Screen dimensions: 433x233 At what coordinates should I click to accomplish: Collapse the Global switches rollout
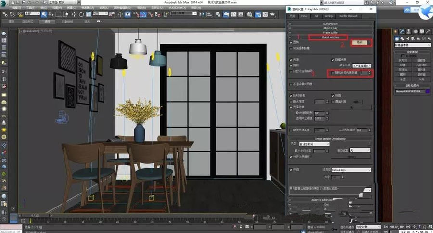[331, 37]
